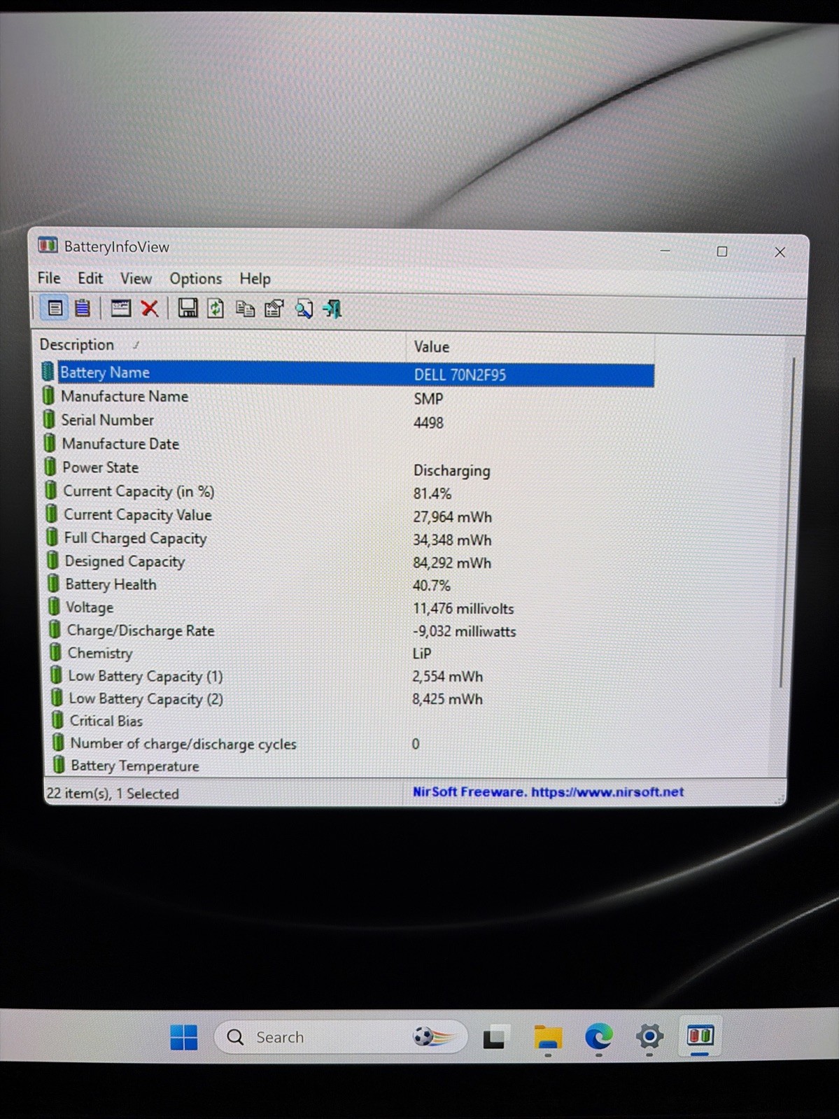The height and width of the screenshot is (1119, 839).
Task: Select the Manufacture Date row
Action: (x=348, y=444)
